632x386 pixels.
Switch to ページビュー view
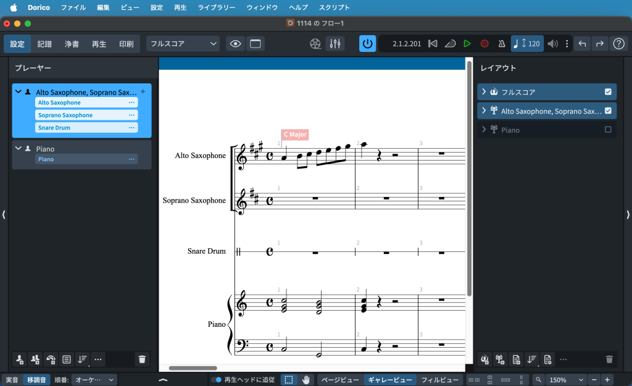(x=340, y=380)
